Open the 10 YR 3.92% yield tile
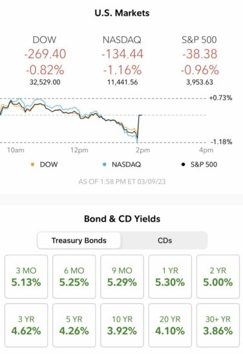 (x=122, y=326)
